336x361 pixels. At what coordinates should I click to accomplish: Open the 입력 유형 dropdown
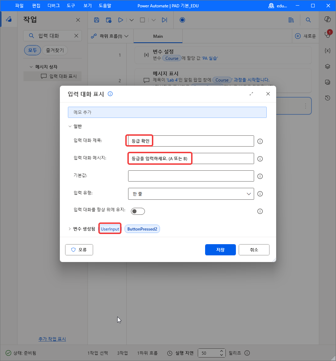(x=191, y=194)
